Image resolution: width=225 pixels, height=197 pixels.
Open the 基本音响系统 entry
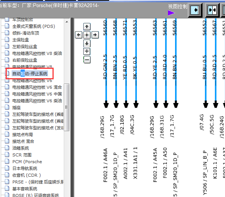(25, 189)
